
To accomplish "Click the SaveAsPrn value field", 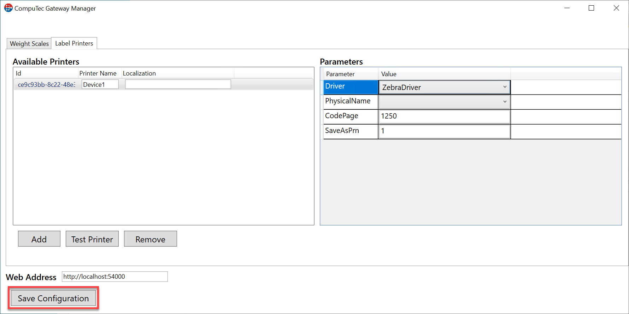I will tap(445, 131).
